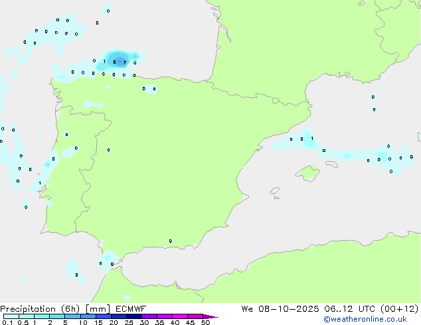The width and height of the screenshot is (421, 325).
Task: Select the 5–10 mm legend swatch
Action: pyautogui.click(x=72, y=316)
